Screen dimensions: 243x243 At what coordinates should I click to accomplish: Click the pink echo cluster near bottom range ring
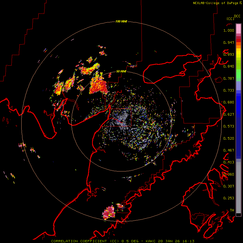pyautogui.click(x=109, y=212)
